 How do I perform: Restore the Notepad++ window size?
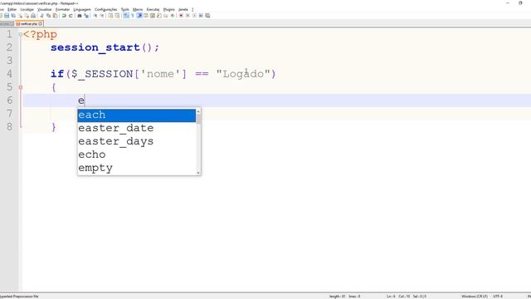520,3
